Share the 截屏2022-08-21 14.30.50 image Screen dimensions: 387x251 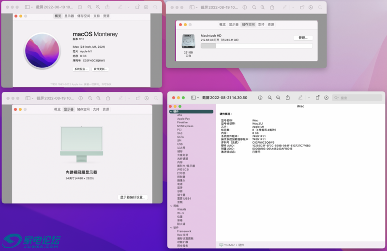pyautogui.click(x=288, y=98)
